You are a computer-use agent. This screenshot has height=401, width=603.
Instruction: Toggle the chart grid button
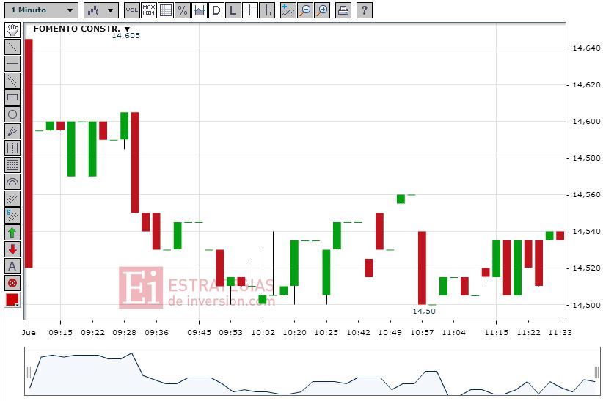[x=166, y=10]
